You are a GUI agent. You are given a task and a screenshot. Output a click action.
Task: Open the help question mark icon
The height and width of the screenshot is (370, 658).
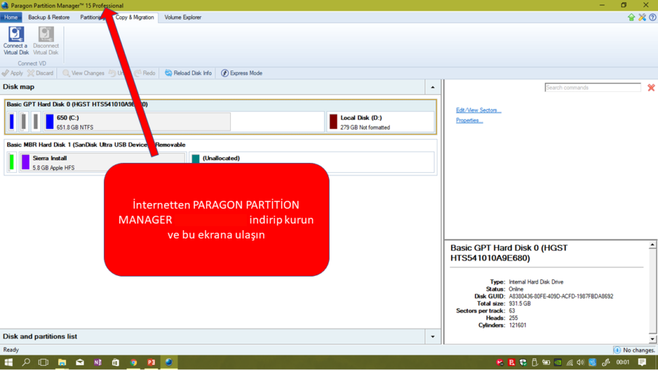point(653,17)
